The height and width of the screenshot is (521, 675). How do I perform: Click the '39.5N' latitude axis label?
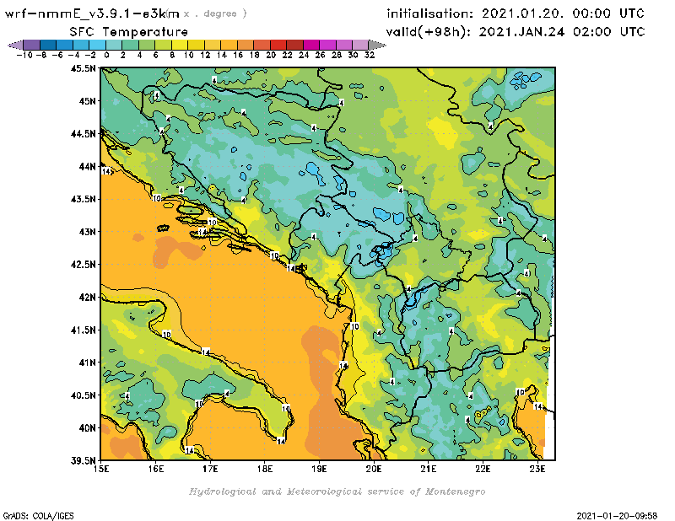83,460
